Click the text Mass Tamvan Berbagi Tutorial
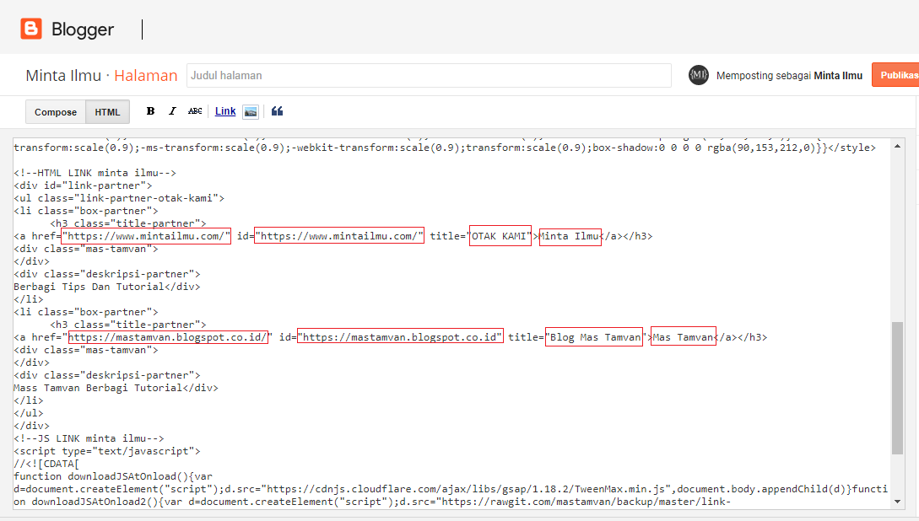This screenshot has height=521, width=919. (98, 388)
